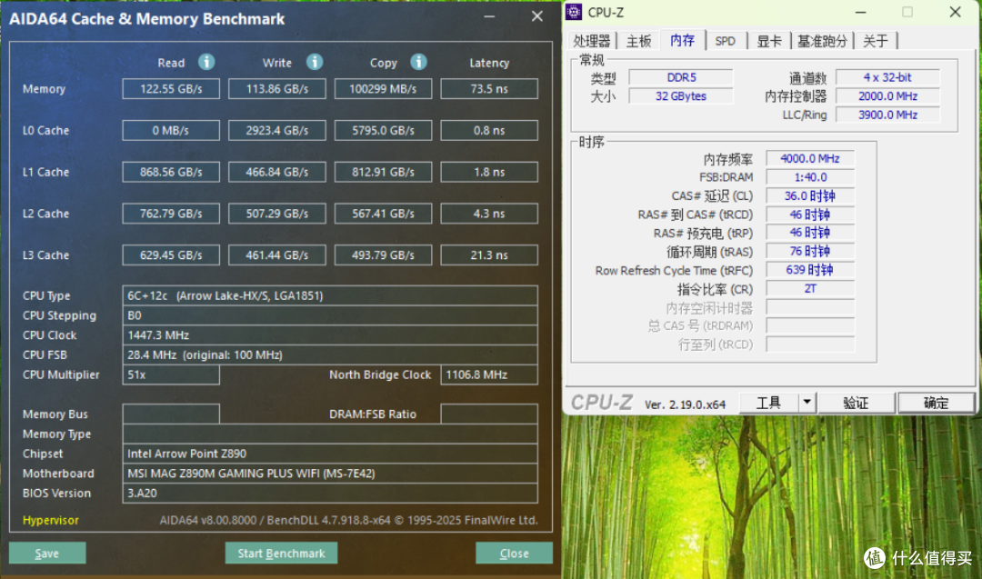Click the Motherboard field MSI MAG Z890M
The image size is (982, 579).
tap(330, 474)
